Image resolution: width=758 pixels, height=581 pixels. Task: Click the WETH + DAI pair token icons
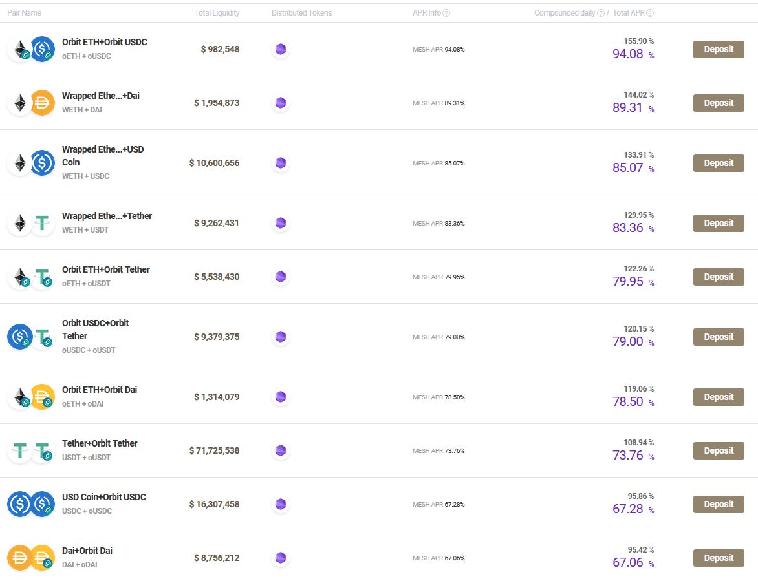point(31,103)
